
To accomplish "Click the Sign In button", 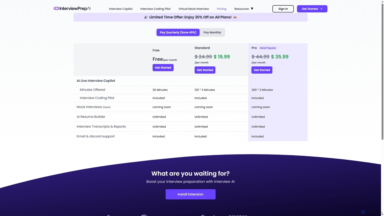I will pos(283,9).
